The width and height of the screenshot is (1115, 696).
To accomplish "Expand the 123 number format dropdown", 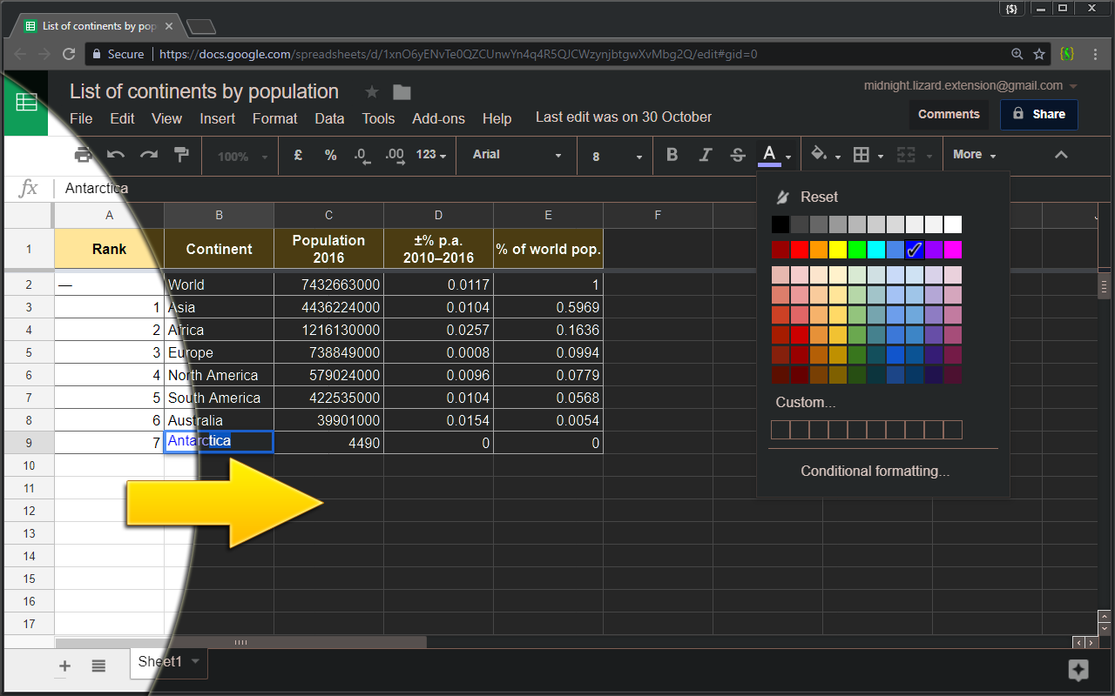I will coord(430,155).
